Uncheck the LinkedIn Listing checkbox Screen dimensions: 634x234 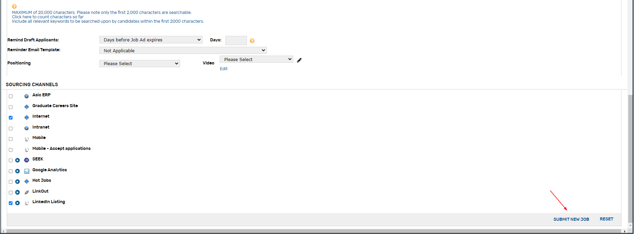[x=11, y=203]
